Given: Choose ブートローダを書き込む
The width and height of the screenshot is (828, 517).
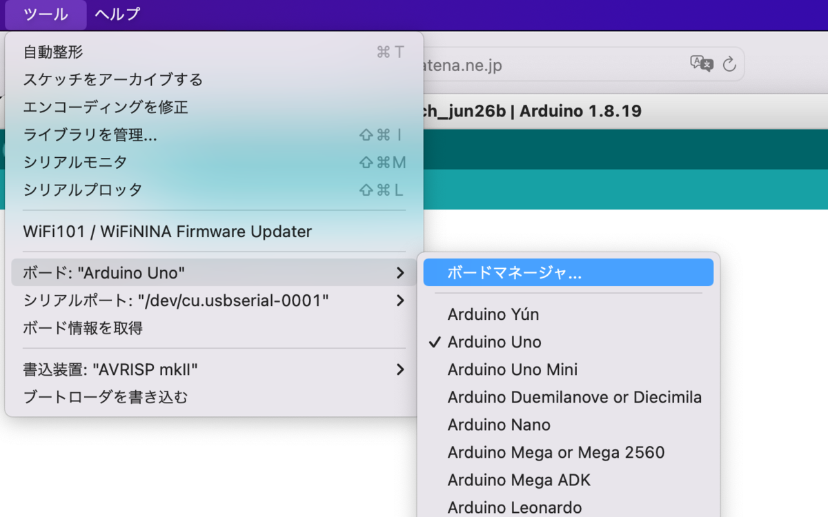Looking at the screenshot, I should click(x=214, y=397).
